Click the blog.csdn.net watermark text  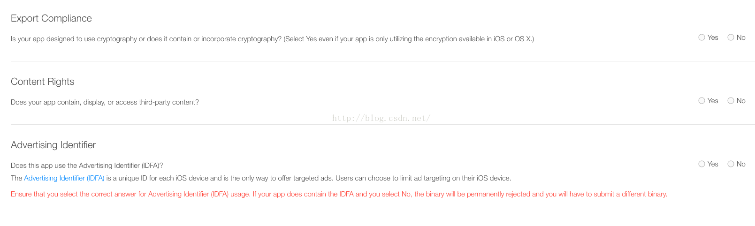(x=381, y=118)
